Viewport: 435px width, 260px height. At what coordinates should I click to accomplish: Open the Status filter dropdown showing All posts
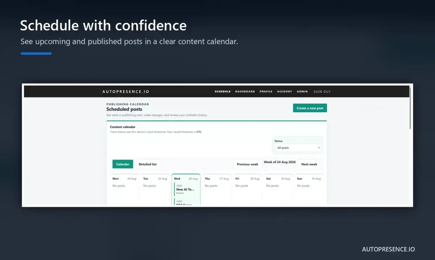click(x=298, y=148)
